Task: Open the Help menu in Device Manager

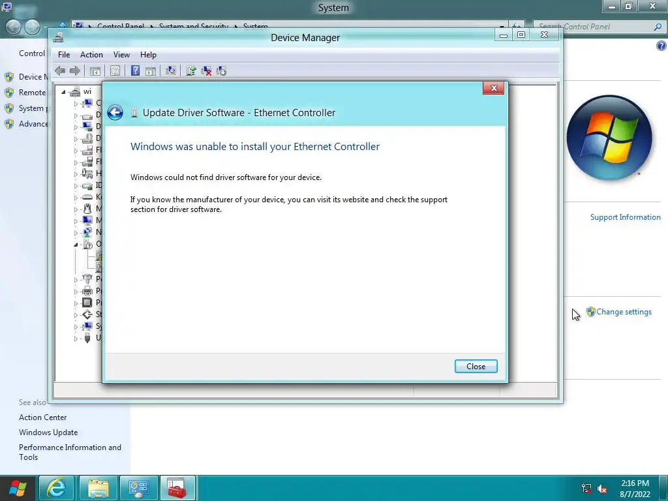Action: (148, 55)
